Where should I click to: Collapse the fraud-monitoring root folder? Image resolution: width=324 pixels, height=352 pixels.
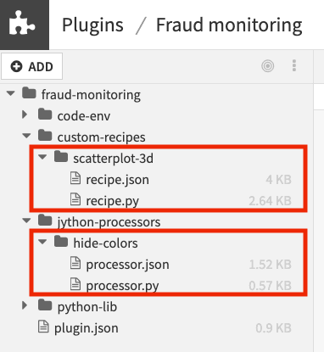[x=11, y=93]
